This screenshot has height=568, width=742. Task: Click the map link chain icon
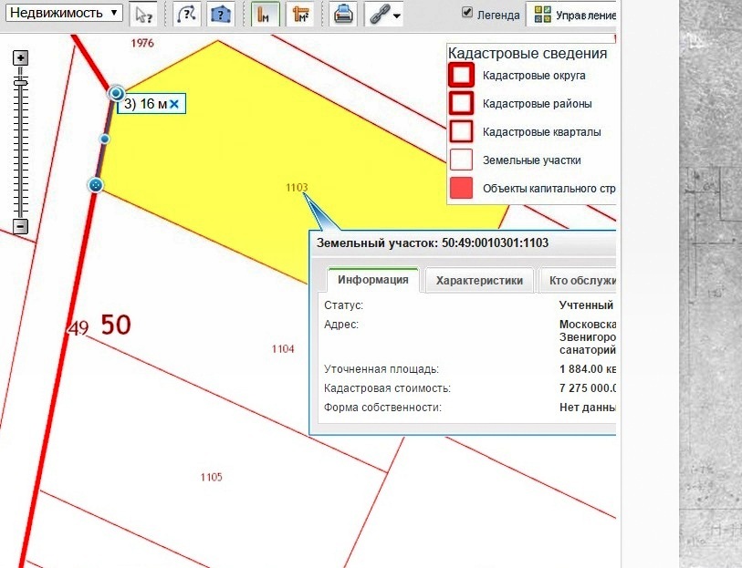click(x=378, y=15)
